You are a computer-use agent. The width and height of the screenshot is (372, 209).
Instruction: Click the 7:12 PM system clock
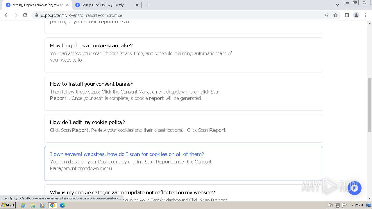click(357, 205)
